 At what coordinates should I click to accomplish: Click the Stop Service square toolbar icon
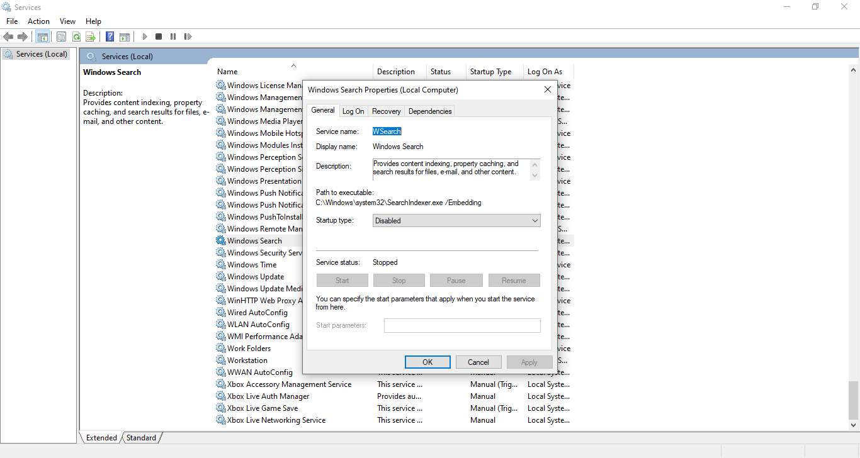point(159,37)
